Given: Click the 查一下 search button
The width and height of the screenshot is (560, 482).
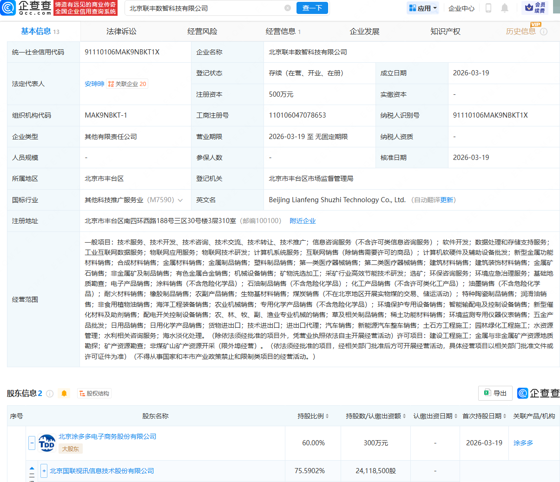Looking at the screenshot, I should (x=312, y=8).
